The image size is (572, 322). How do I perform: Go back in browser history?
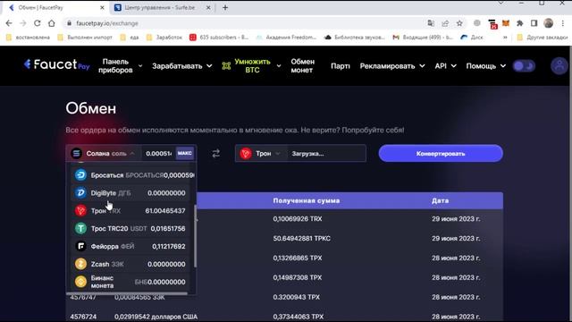point(9,23)
